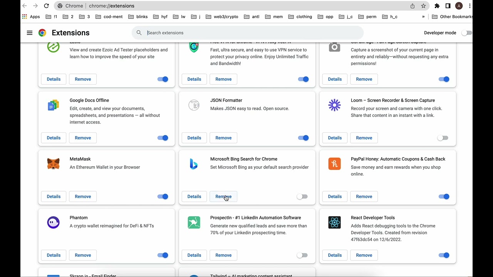Enable the ProspectIn extension toggle

tap(302, 255)
